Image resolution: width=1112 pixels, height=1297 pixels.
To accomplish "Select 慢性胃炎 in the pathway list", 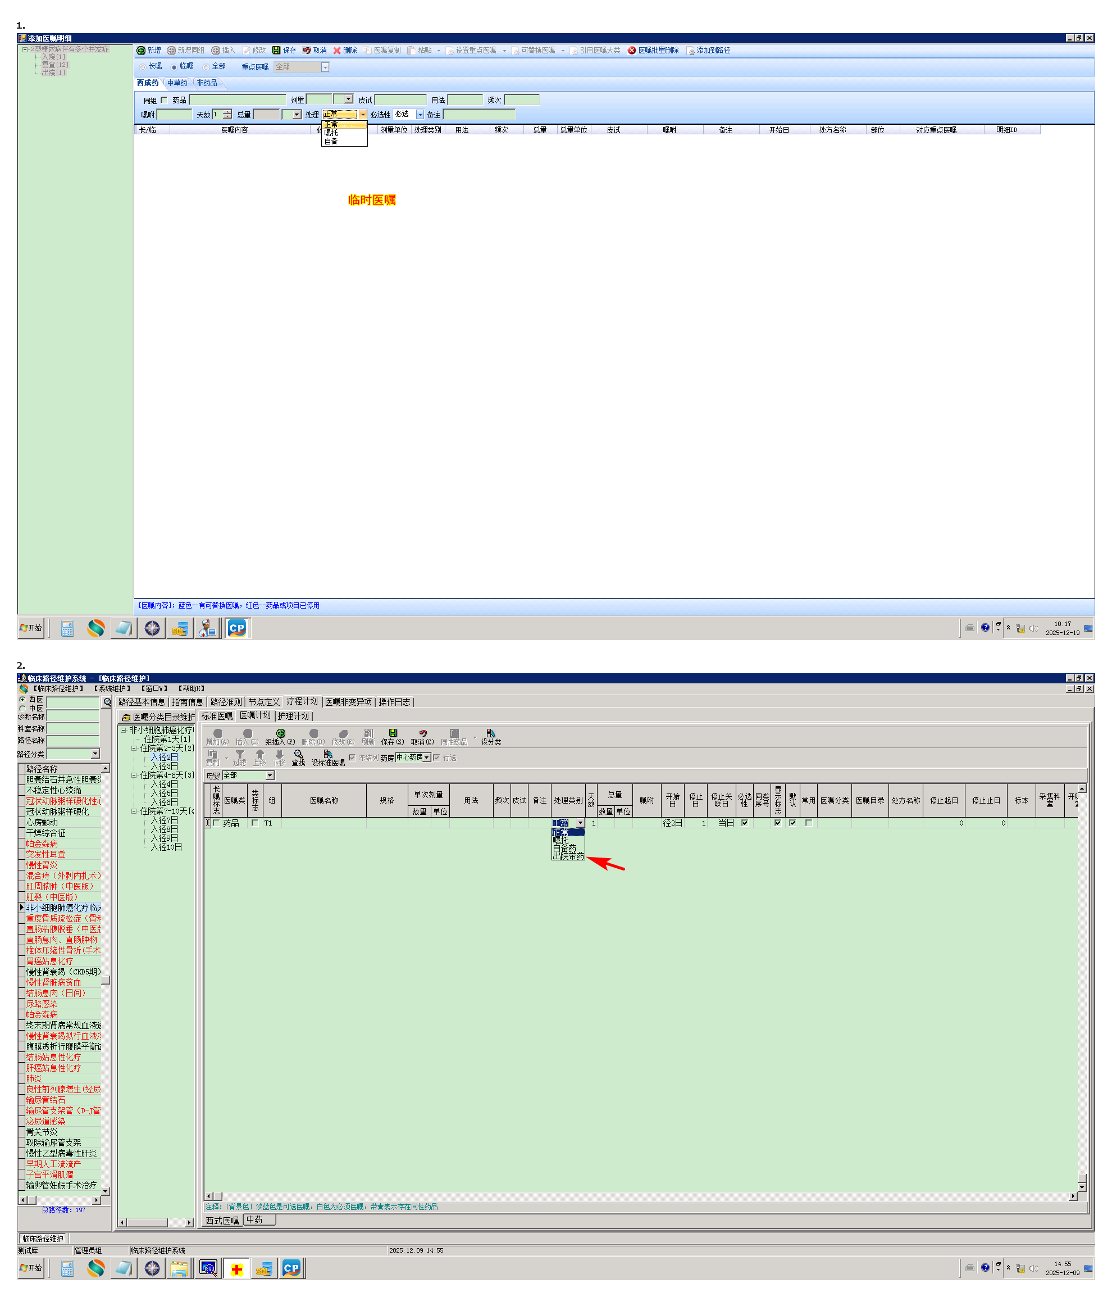I will point(42,864).
